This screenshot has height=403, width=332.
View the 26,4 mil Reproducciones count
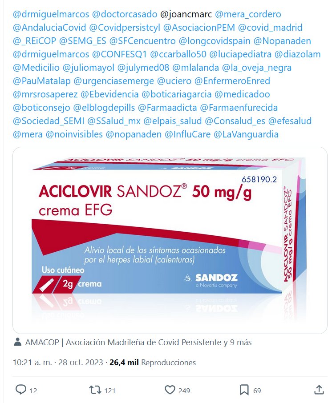153,363
